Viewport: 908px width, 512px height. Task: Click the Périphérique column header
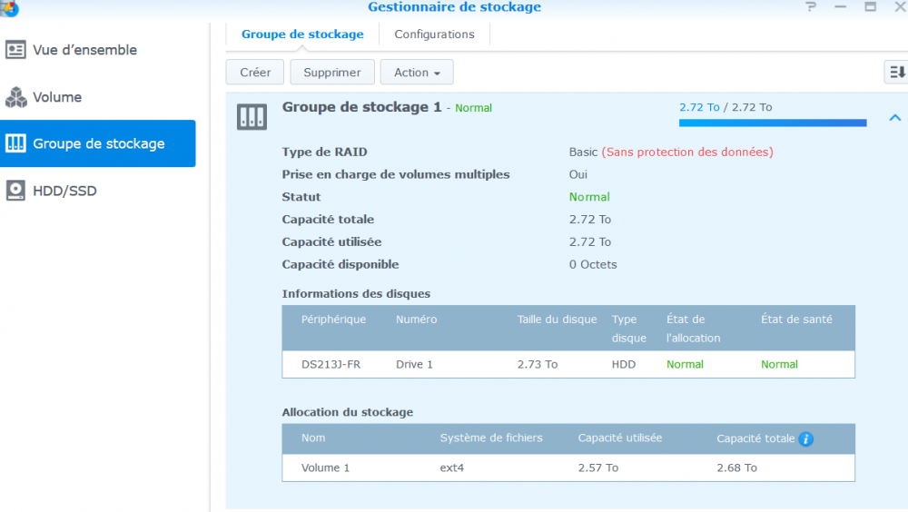tap(333, 320)
